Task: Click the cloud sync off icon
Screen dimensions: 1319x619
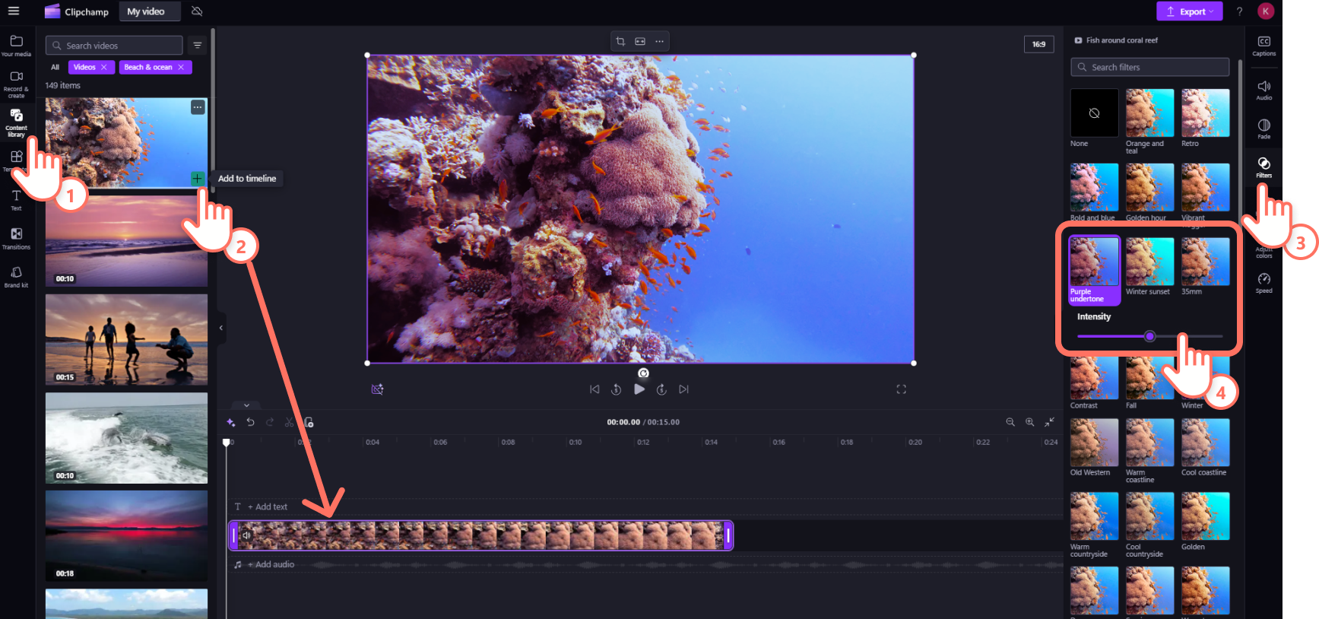Action: point(197,11)
